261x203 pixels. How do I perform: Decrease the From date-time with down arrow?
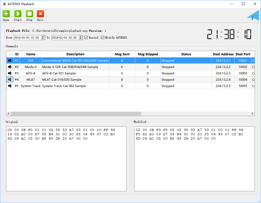tap(43, 39)
